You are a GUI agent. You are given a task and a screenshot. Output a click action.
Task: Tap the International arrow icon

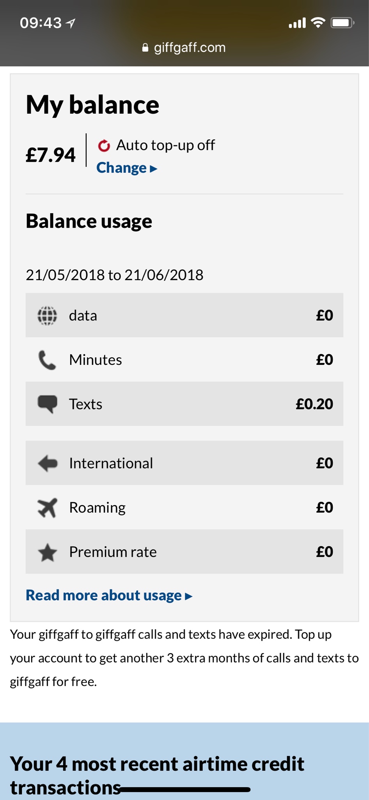[48, 463]
